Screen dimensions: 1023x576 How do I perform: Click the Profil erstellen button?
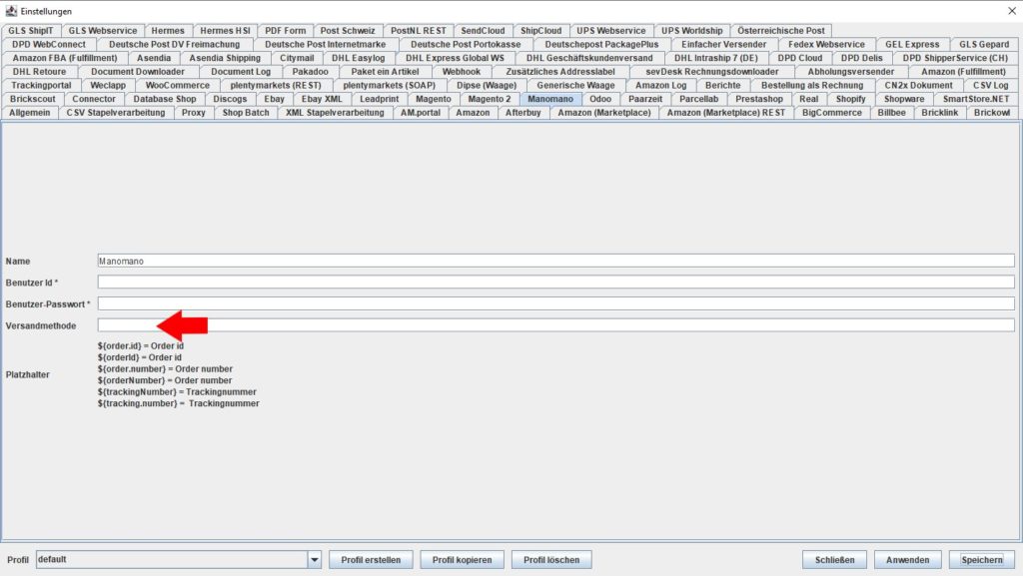click(371, 560)
